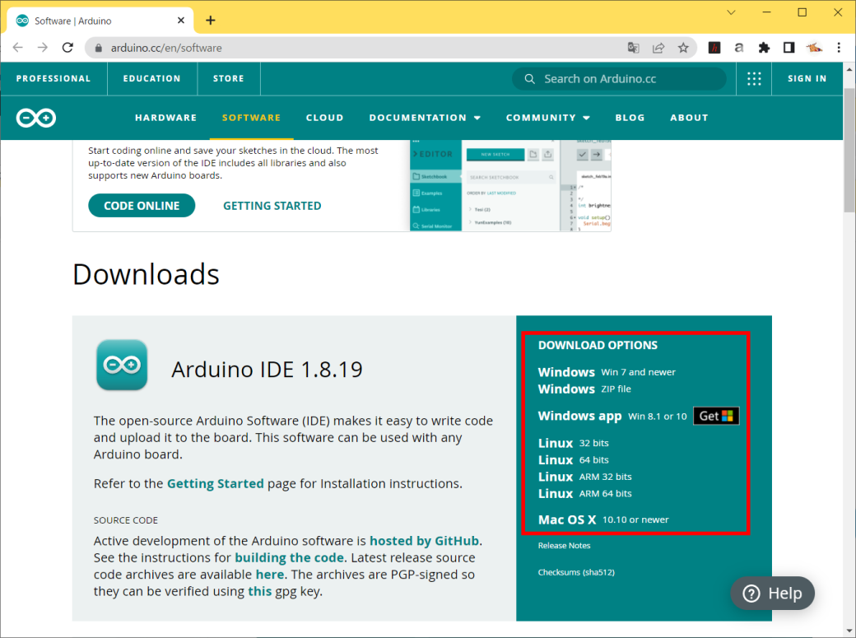856x638 pixels.
Task: Open the apps grid icon next to SIGN IN
Action: click(x=754, y=78)
